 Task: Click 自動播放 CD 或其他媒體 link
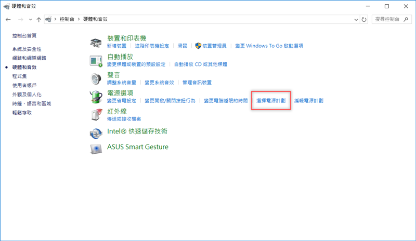201,64
